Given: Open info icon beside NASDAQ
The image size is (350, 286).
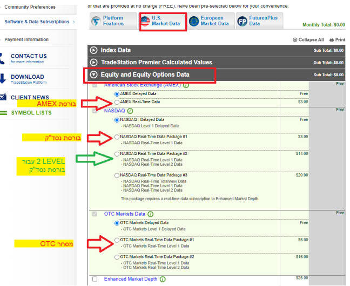Looking at the screenshot, I should click(130, 111).
